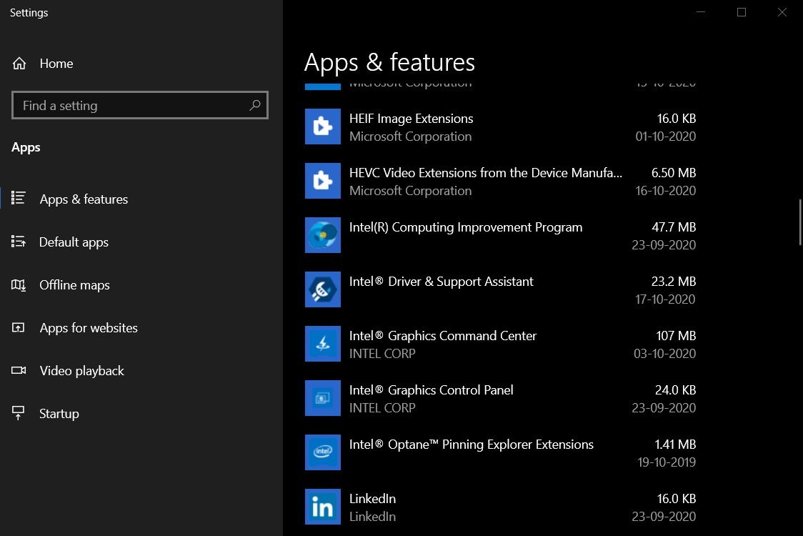Click the HEVC Video Extensions app icon
Viewport: 803px width, 536px height.
[322, 181]
